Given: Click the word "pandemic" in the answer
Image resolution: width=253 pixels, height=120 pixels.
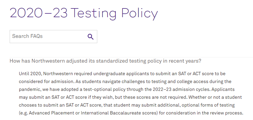Looking at the screenshot, I should tap(28, 90).
